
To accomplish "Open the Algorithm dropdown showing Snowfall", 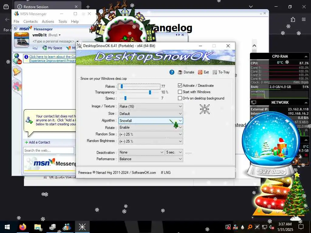I will (151, 121).
